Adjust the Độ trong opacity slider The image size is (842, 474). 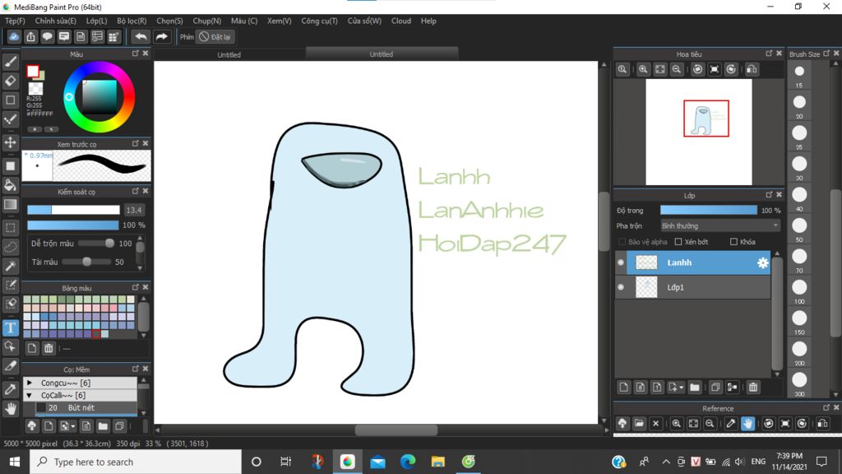coord(708,210)
